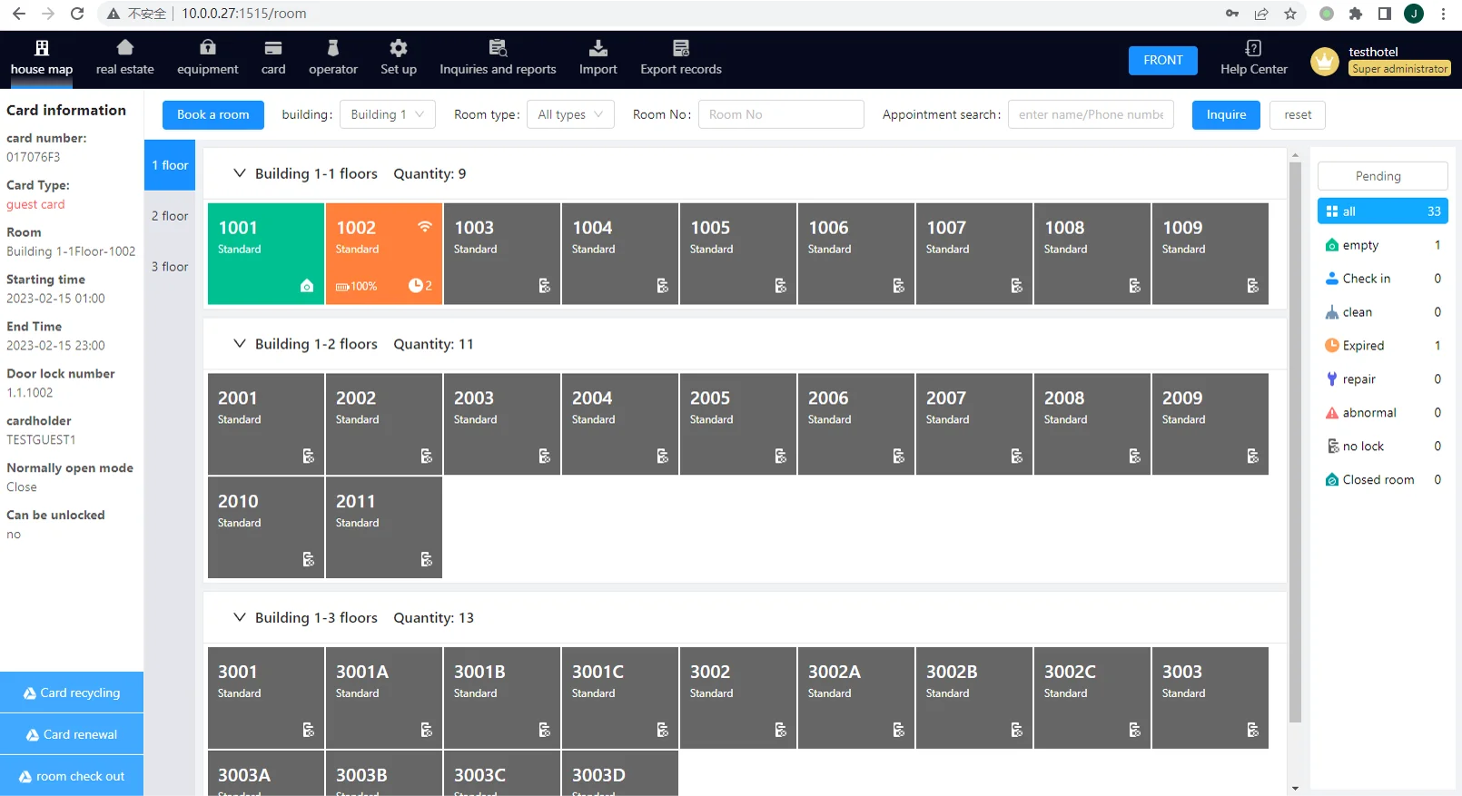
Task: Click the Pending button
Action: (1382, 176)
